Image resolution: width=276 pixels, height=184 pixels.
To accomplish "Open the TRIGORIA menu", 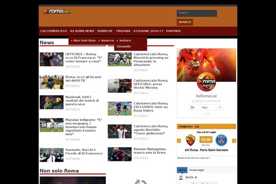I will (x=123, y=31).
